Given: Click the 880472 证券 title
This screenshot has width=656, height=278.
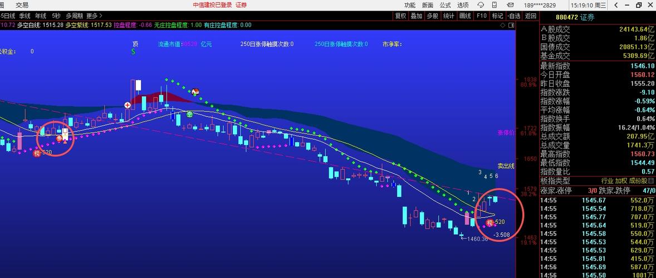Looking at the screenshot, I should pyautogui.click(x=575, y=18).
